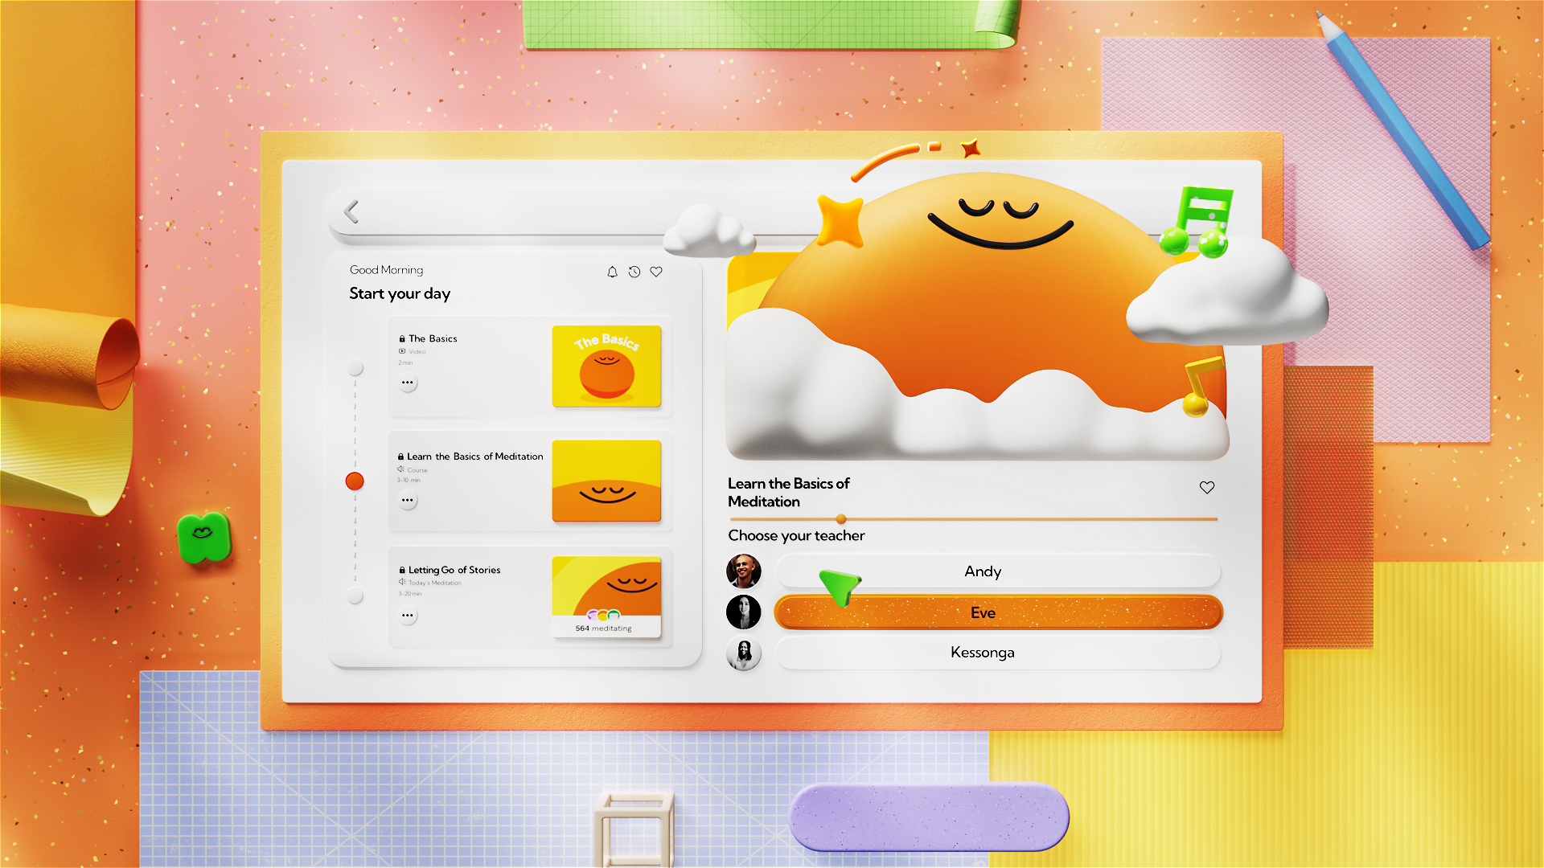Open the 564 meditating thumbnail
Image resolution: width=1544 pixels, height=868 pixels.
[606, 596]
